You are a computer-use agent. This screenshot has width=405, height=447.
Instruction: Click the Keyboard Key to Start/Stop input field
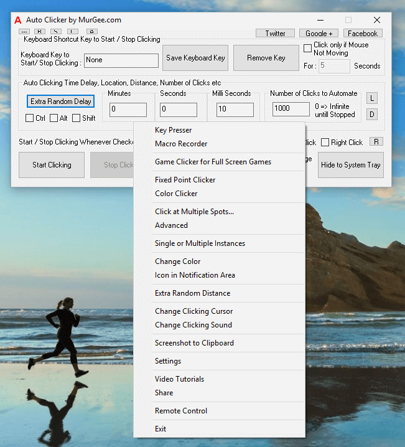(121, 60)
